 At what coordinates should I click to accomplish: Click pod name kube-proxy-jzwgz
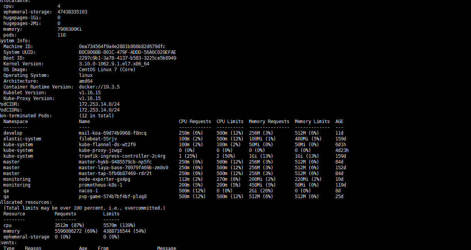coord(101,150)
